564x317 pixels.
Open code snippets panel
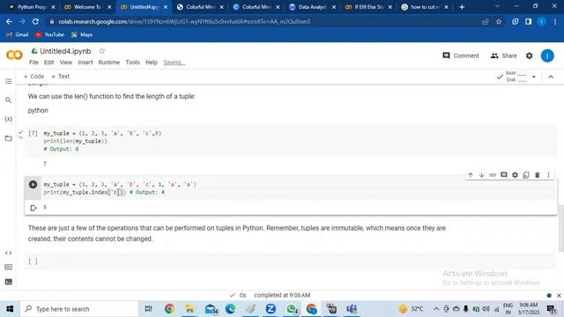click(x=8, y=253)
